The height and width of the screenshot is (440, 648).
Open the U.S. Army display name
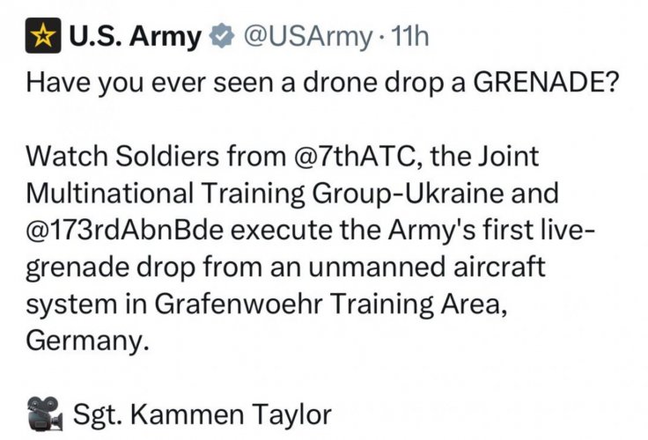pyautogui.click(x=136, y=39)
